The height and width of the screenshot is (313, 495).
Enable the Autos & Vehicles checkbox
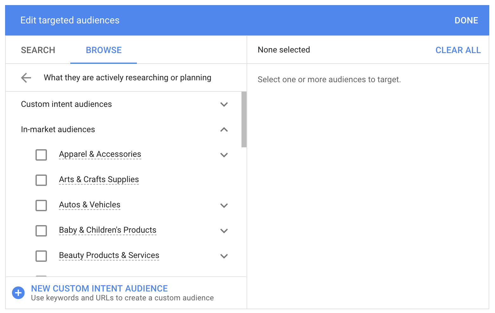coord(41,206)
